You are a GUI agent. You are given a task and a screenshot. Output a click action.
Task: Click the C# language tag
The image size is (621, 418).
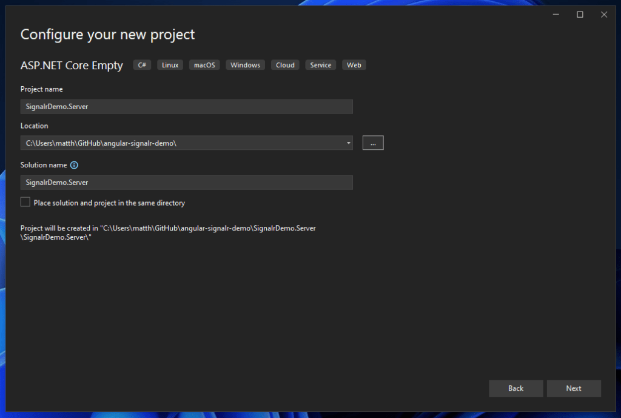point(143,65)
